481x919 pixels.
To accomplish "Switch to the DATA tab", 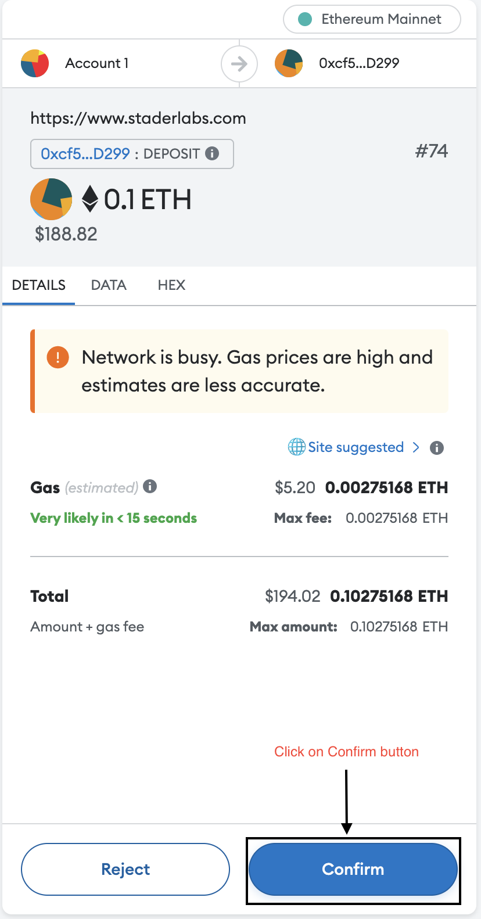I will 109,285.
